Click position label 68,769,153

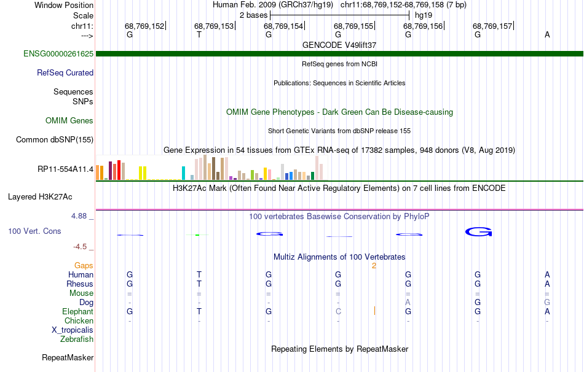[214, 26]
